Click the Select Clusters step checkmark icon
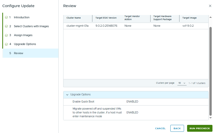215x133 pixels. coord(6,26)
